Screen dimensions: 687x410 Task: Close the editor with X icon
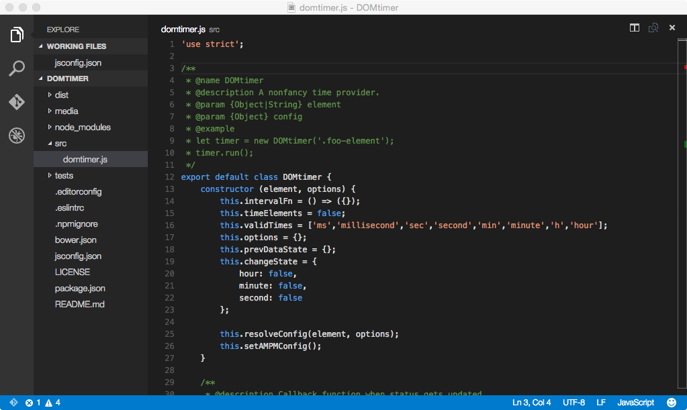click(x=672, y=28)
